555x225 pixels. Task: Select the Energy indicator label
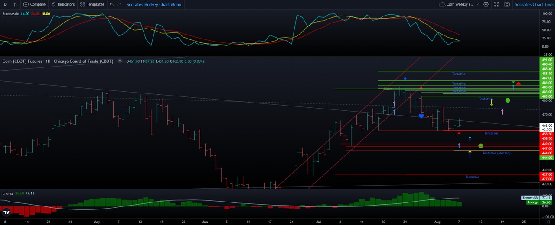[x=8, y=193]
